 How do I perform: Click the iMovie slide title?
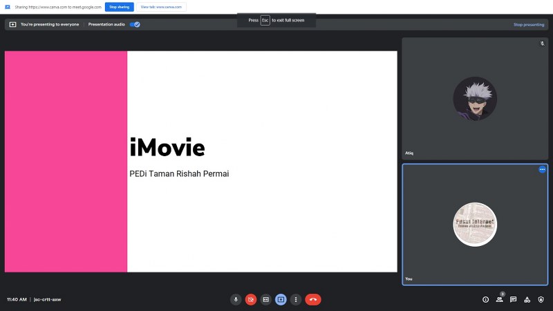click(167, 147)
